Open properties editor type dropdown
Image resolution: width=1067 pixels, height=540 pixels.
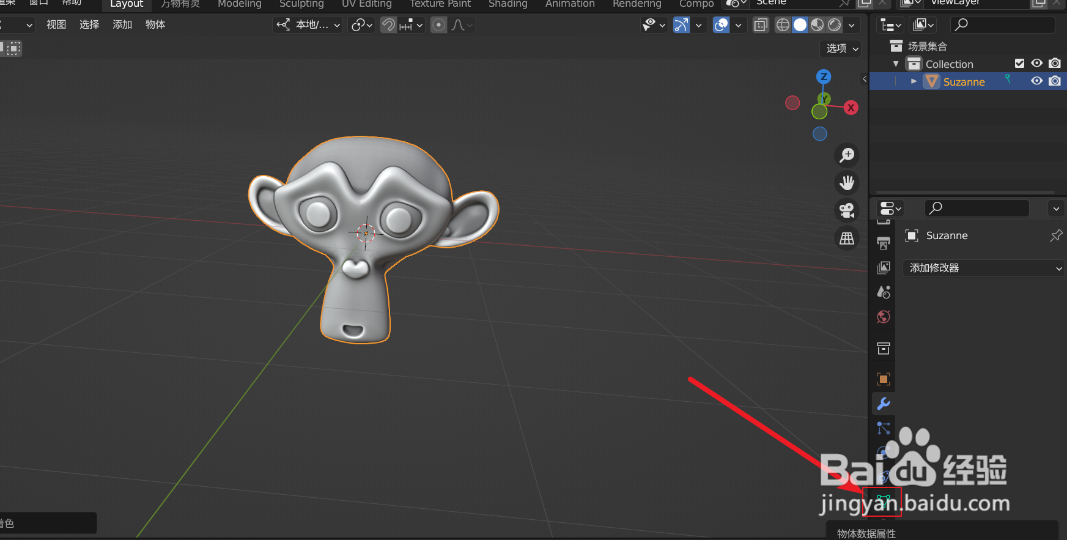pos(890,209)
